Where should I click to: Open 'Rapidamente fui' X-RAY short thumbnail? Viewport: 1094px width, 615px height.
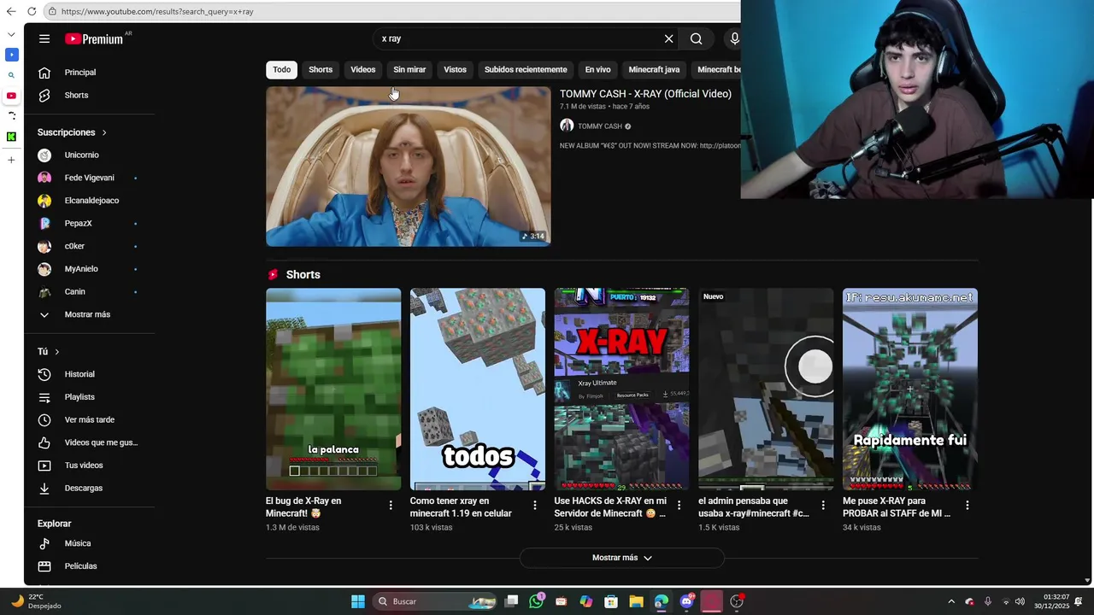tap(910, 389)
